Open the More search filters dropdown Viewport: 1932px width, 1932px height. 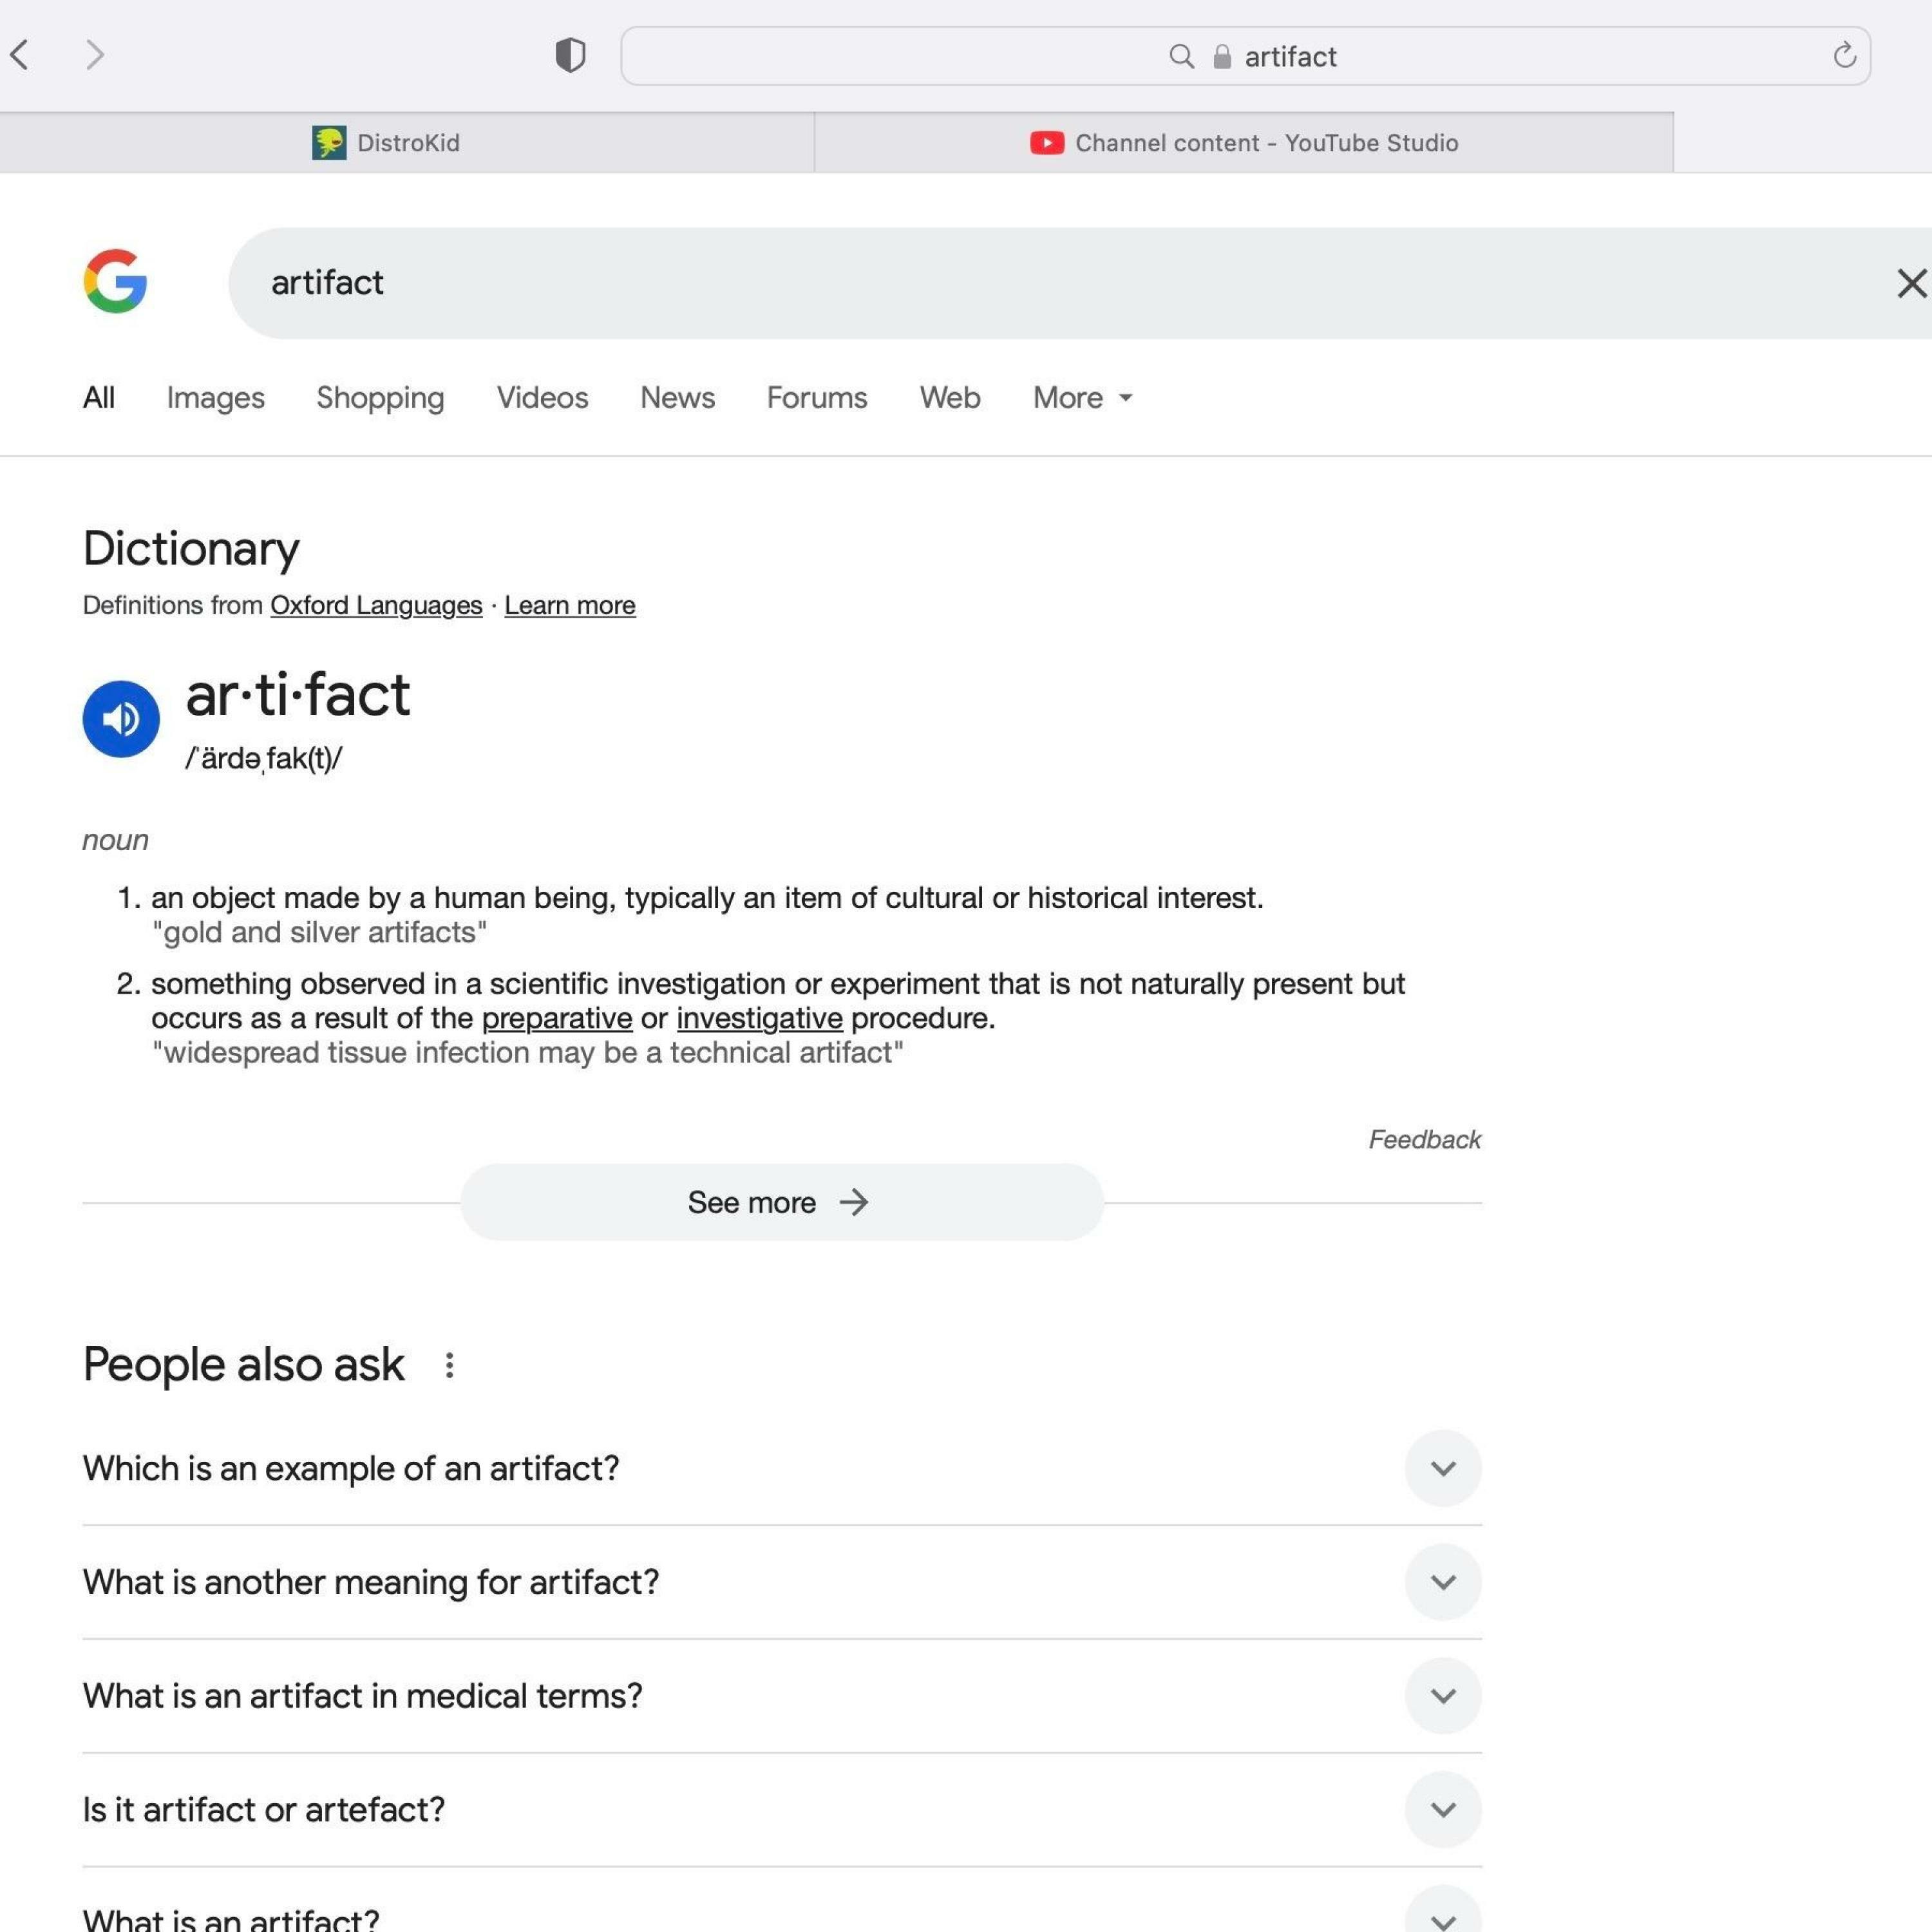(x=1082, y=398)
